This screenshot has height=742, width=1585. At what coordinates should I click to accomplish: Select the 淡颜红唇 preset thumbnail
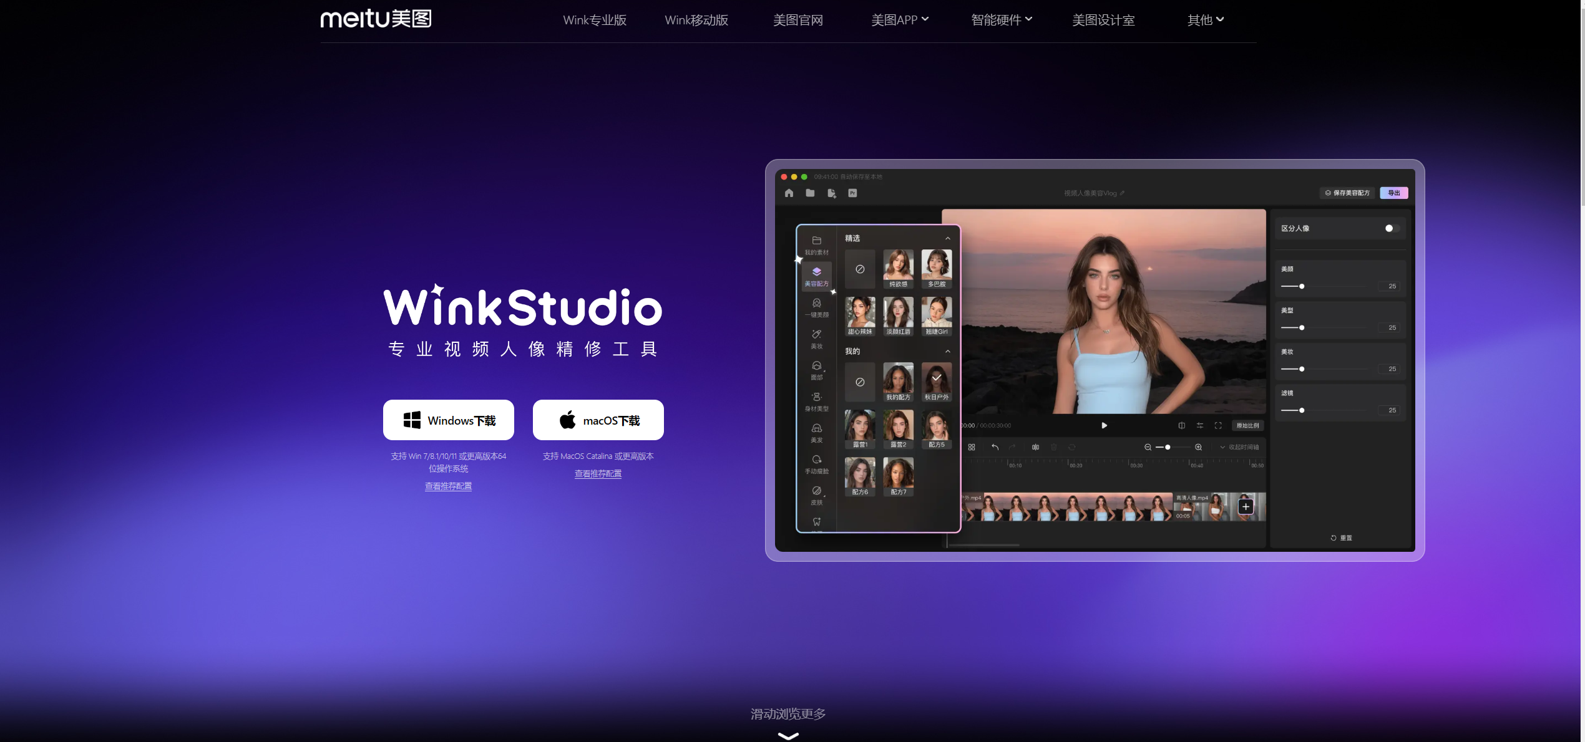[898, 316]
